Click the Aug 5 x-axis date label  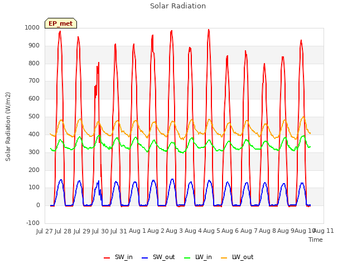coord(212,231)
